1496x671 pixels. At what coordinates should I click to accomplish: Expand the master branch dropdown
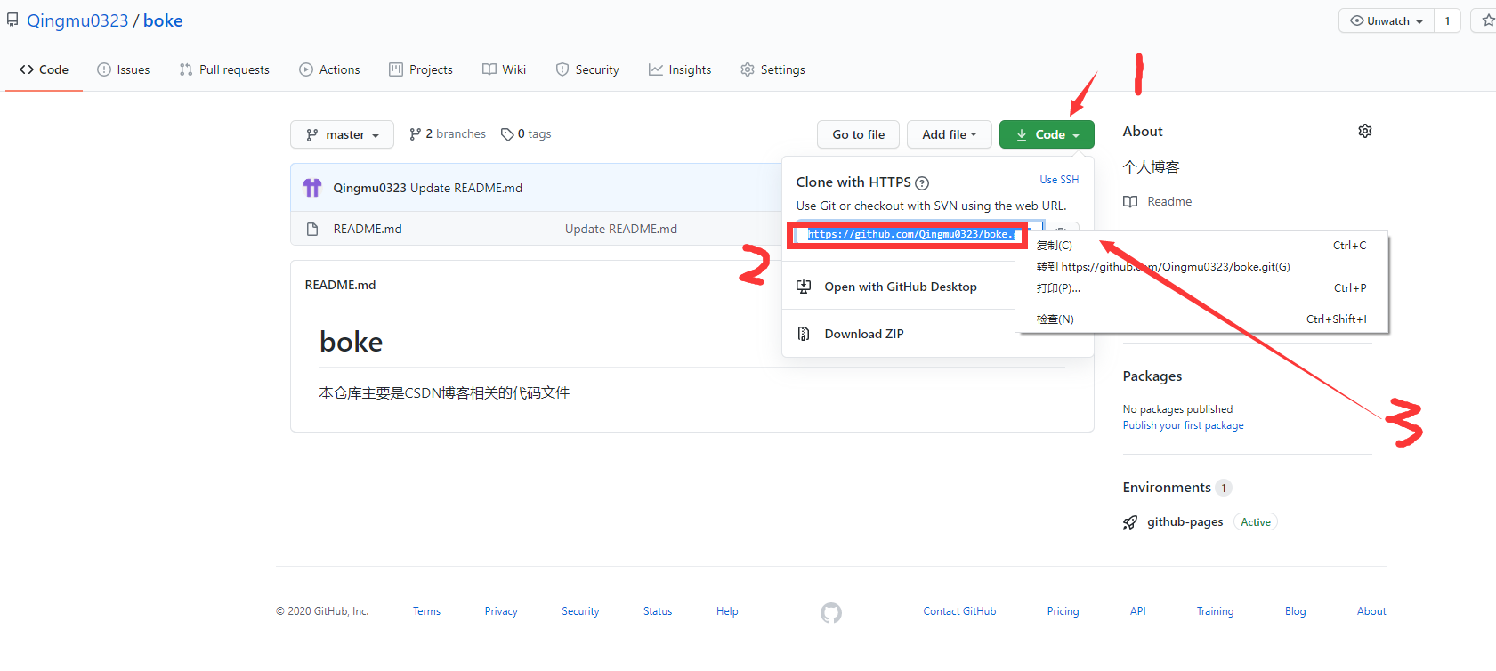click(x=342, y=134)
